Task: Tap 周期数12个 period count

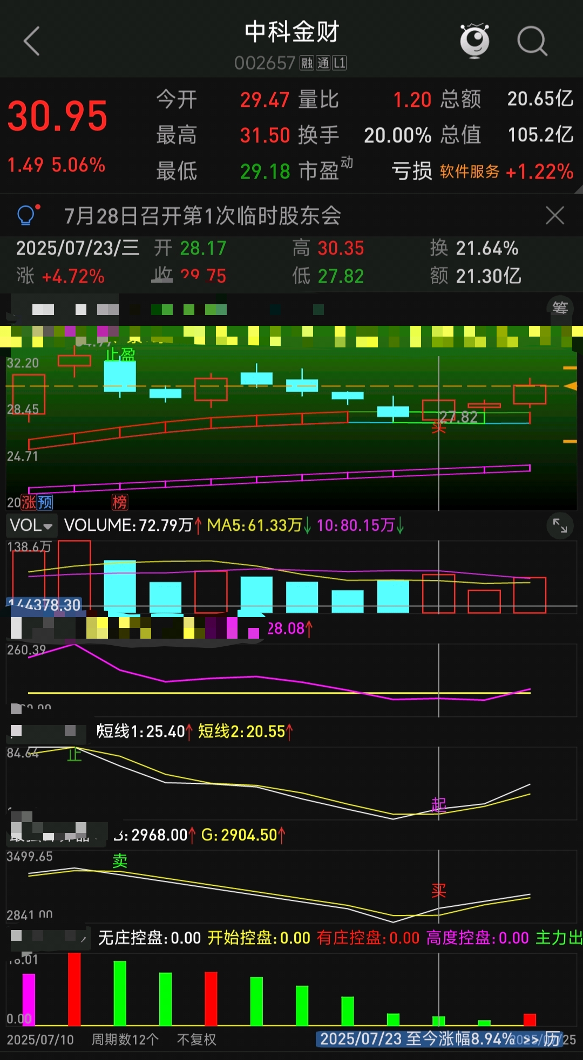Action: pyautogui.click(x=125, y=1040)
